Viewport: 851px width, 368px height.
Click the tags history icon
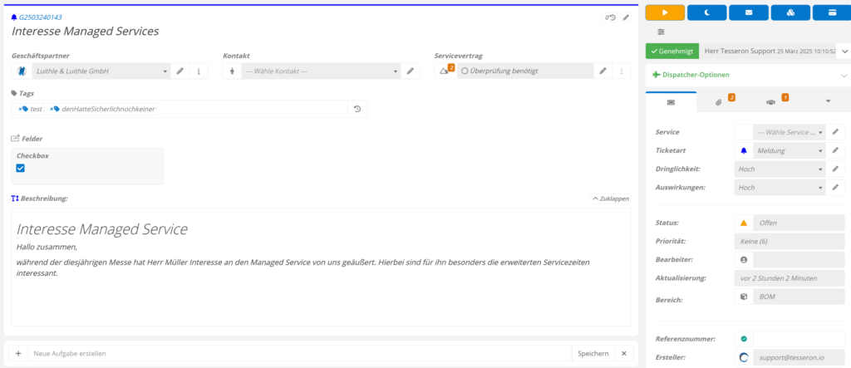357,109
